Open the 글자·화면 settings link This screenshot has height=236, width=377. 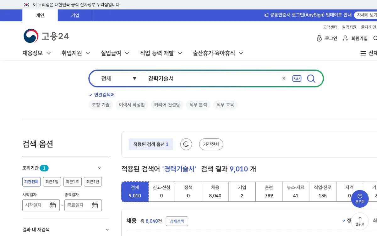tap(369, 27)
